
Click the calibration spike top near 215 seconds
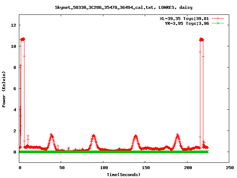[x=201, y=40]
